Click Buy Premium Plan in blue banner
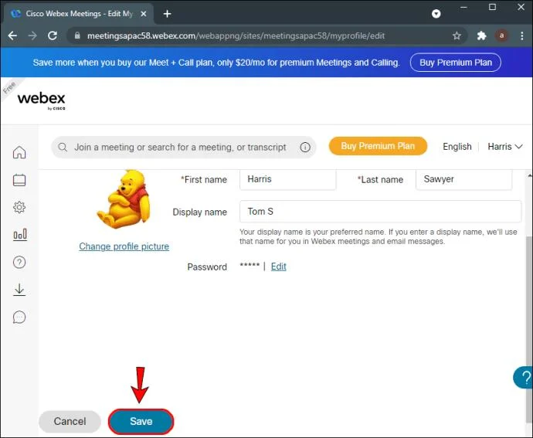533x438 pixels. pos(456,63)
